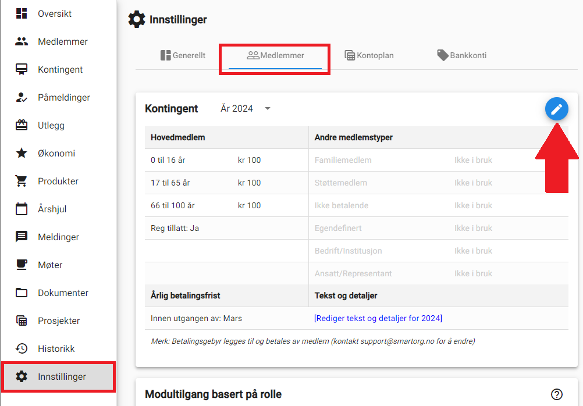Open Årshjul in the sidebar menu
The height and width of the screenshot is (406, 583).
pos(58,209)
